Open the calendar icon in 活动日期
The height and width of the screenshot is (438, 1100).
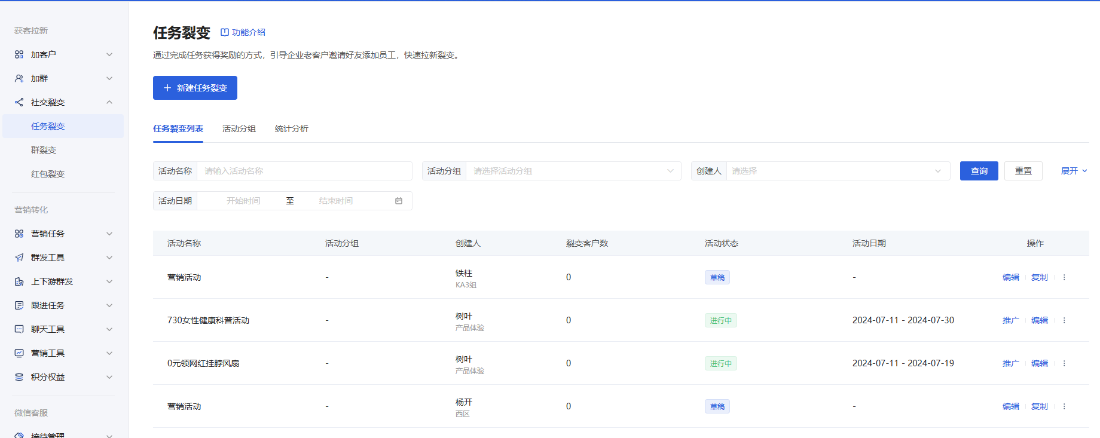399,201
